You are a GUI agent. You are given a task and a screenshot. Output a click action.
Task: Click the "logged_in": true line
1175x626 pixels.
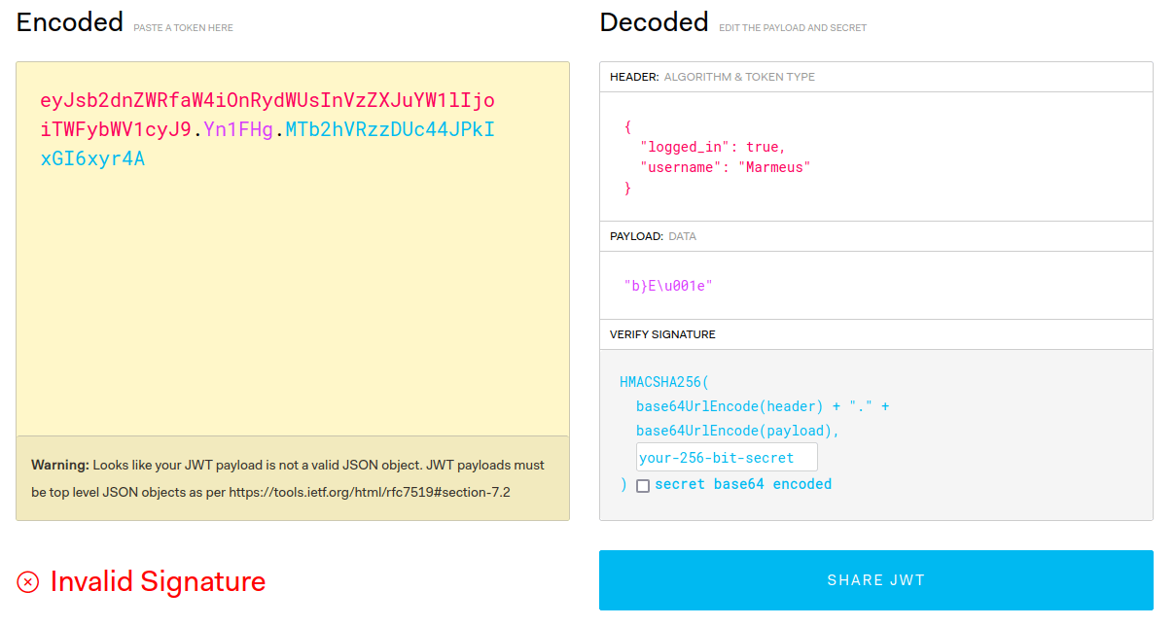click(x=712, y=147)
